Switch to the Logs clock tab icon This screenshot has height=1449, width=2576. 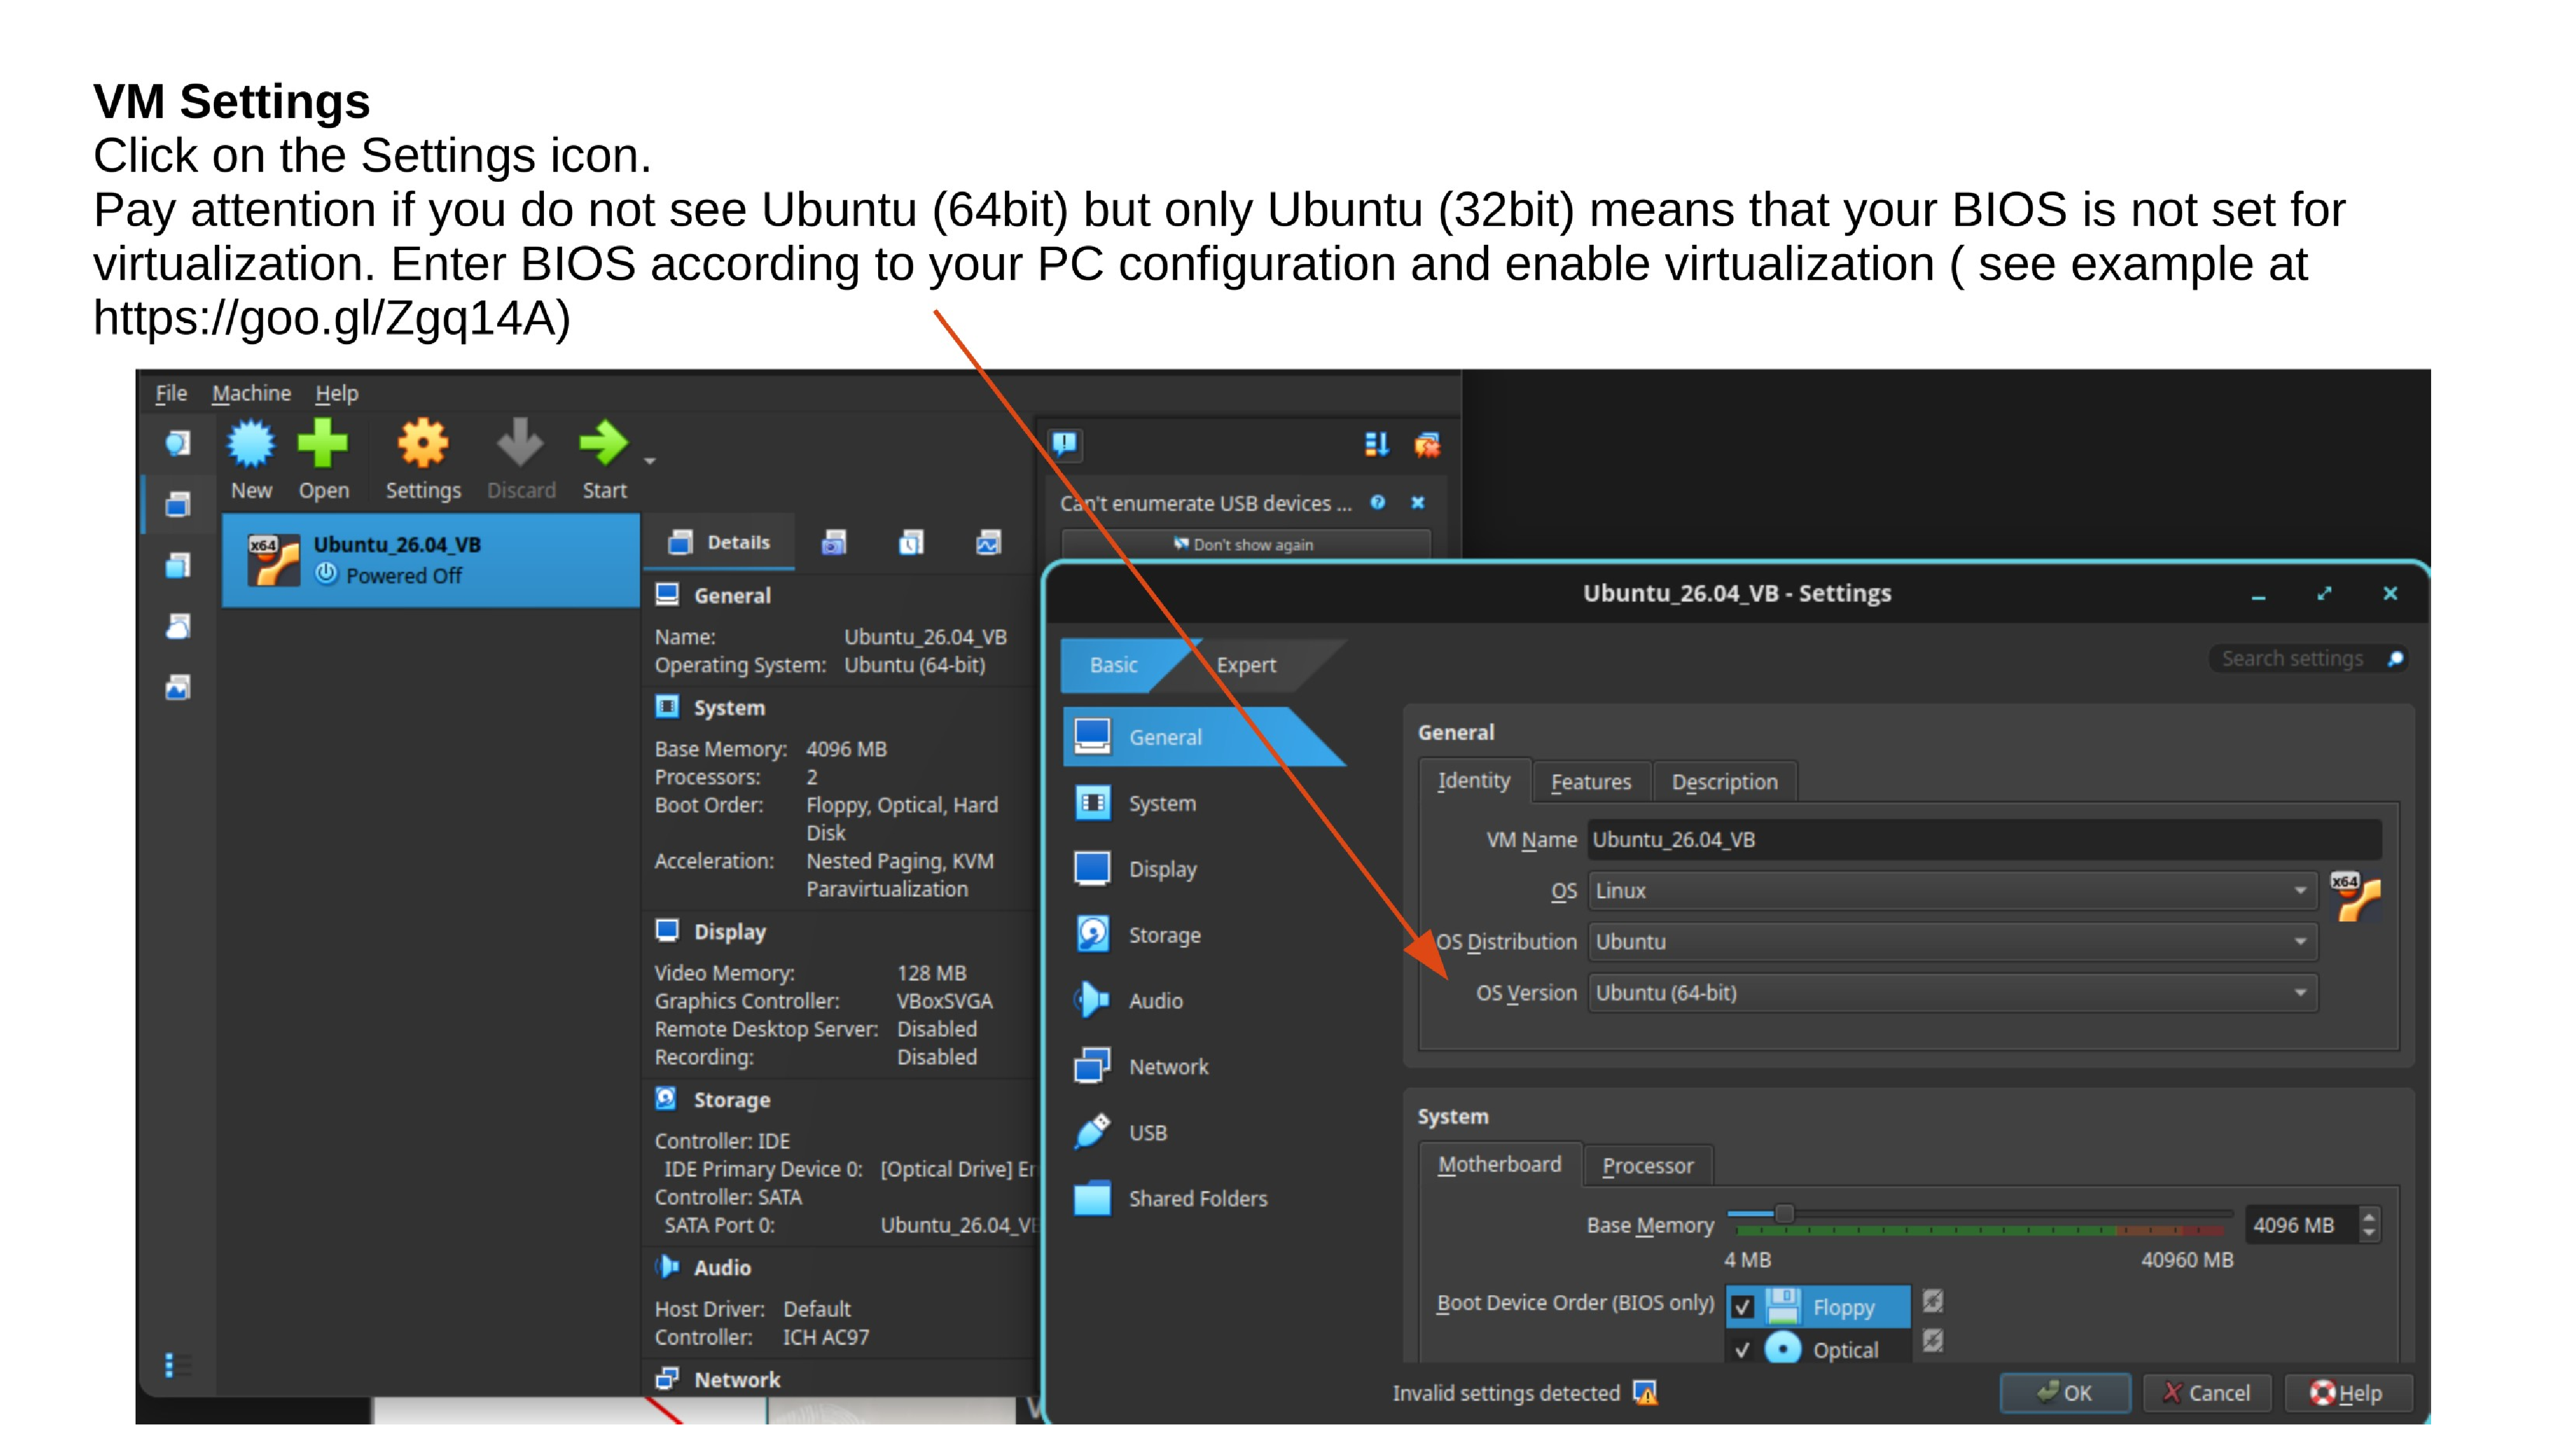coord(911,543)
